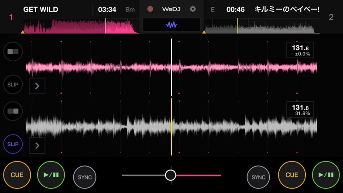343x193 pixels.
Task: Click the crossfader knob
Action: click(x=170, y=175)
